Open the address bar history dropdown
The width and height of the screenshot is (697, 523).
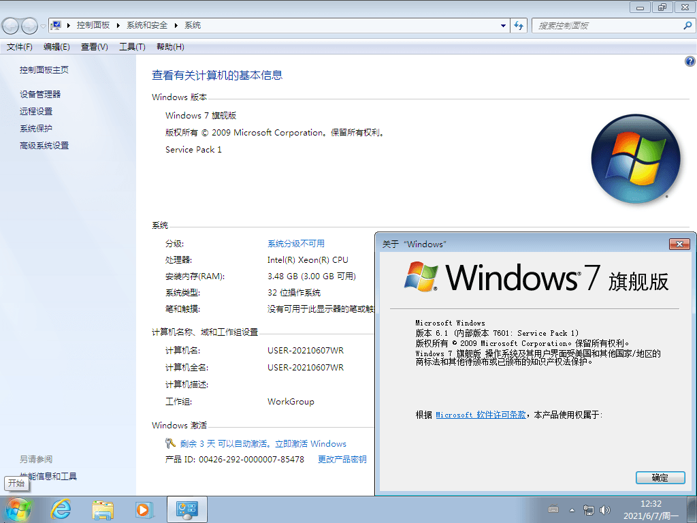(502, 25)
